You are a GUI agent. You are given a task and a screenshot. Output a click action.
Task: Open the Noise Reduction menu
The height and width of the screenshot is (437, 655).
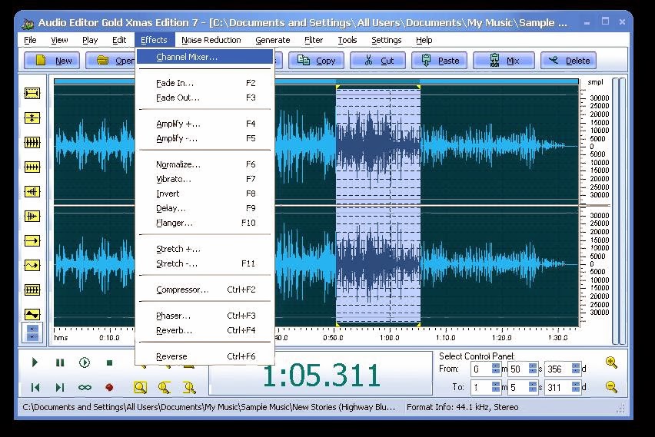coord(211,40)
